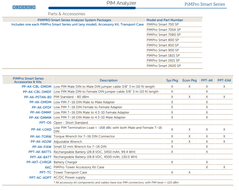Click the PP-AKT-CHRGR battery charger part number

click(x=39, y=162)
